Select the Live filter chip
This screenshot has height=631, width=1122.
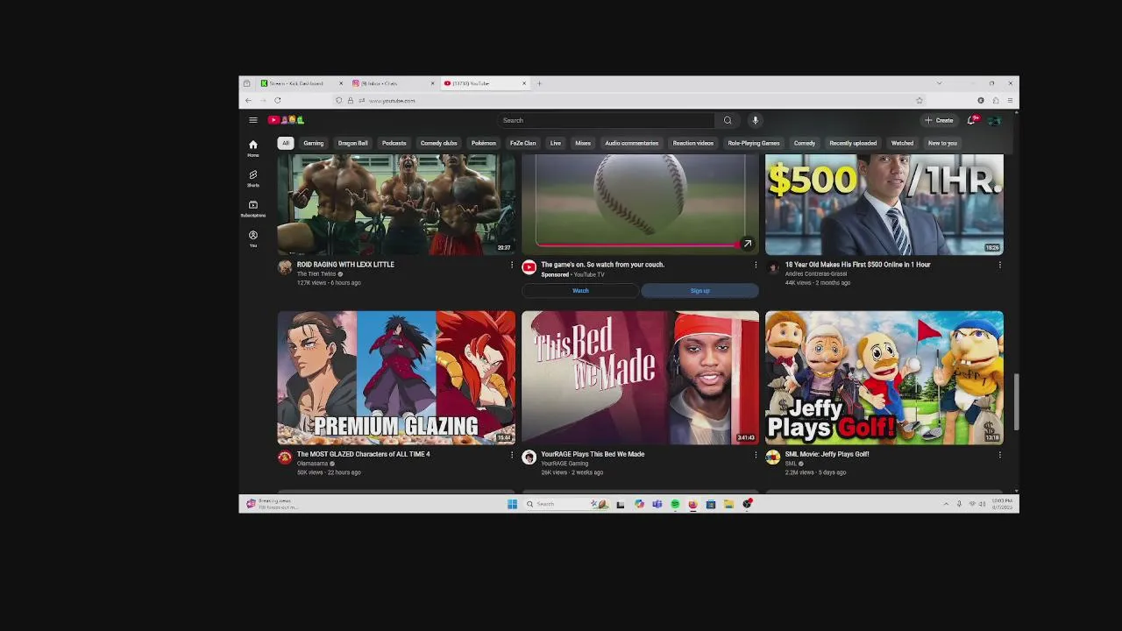(x=556, y=143)
